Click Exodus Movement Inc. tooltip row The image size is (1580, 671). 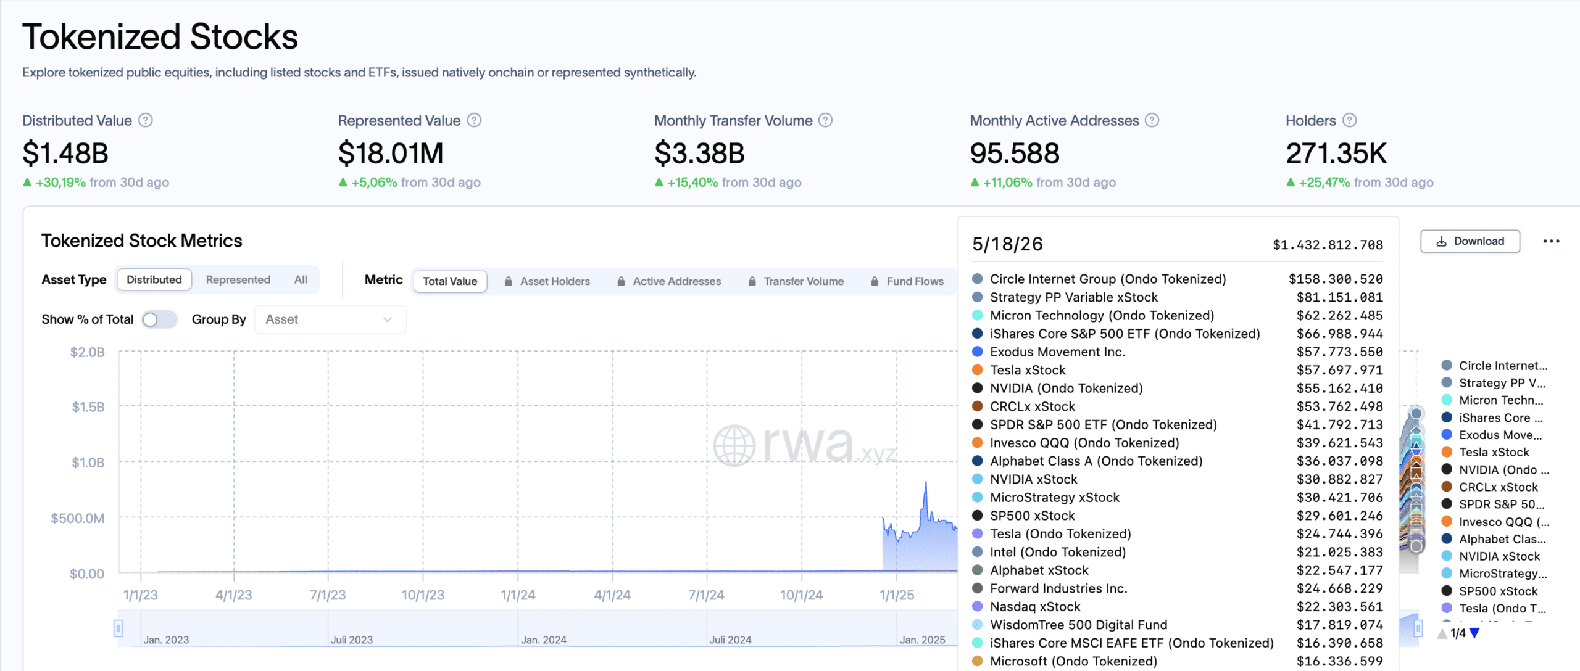(1178, 352)
